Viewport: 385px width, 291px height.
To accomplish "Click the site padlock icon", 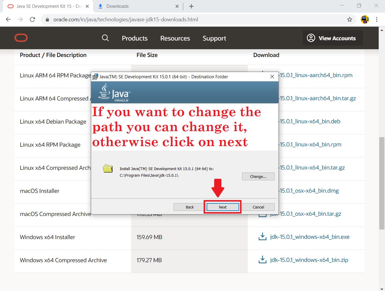I will point(47,19).
